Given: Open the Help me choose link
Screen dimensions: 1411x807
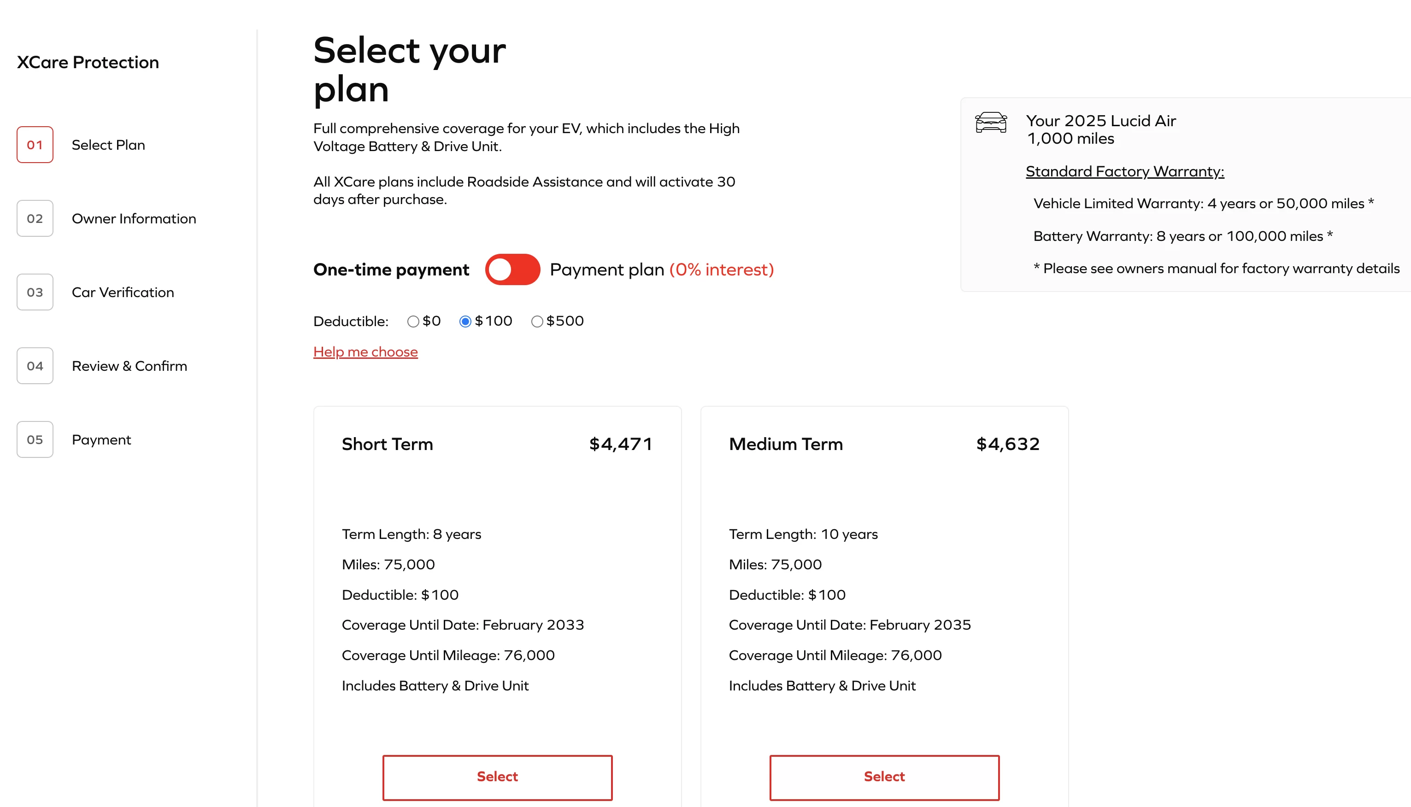Looking at the screenshot, I should coord(365,352).
